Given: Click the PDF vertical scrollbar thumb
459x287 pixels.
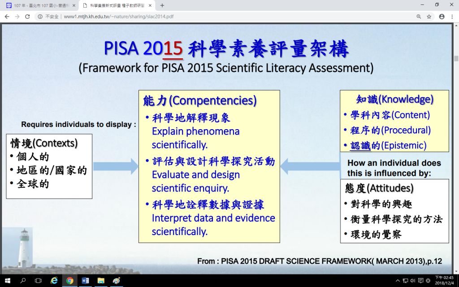Looking at the screenshot, I should 456,58.
